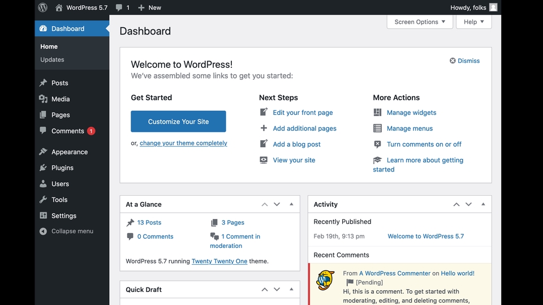Move Quick Draft panel down
Image resolution: width=543 pixels, height=305 pixels.
coord(277,289)
